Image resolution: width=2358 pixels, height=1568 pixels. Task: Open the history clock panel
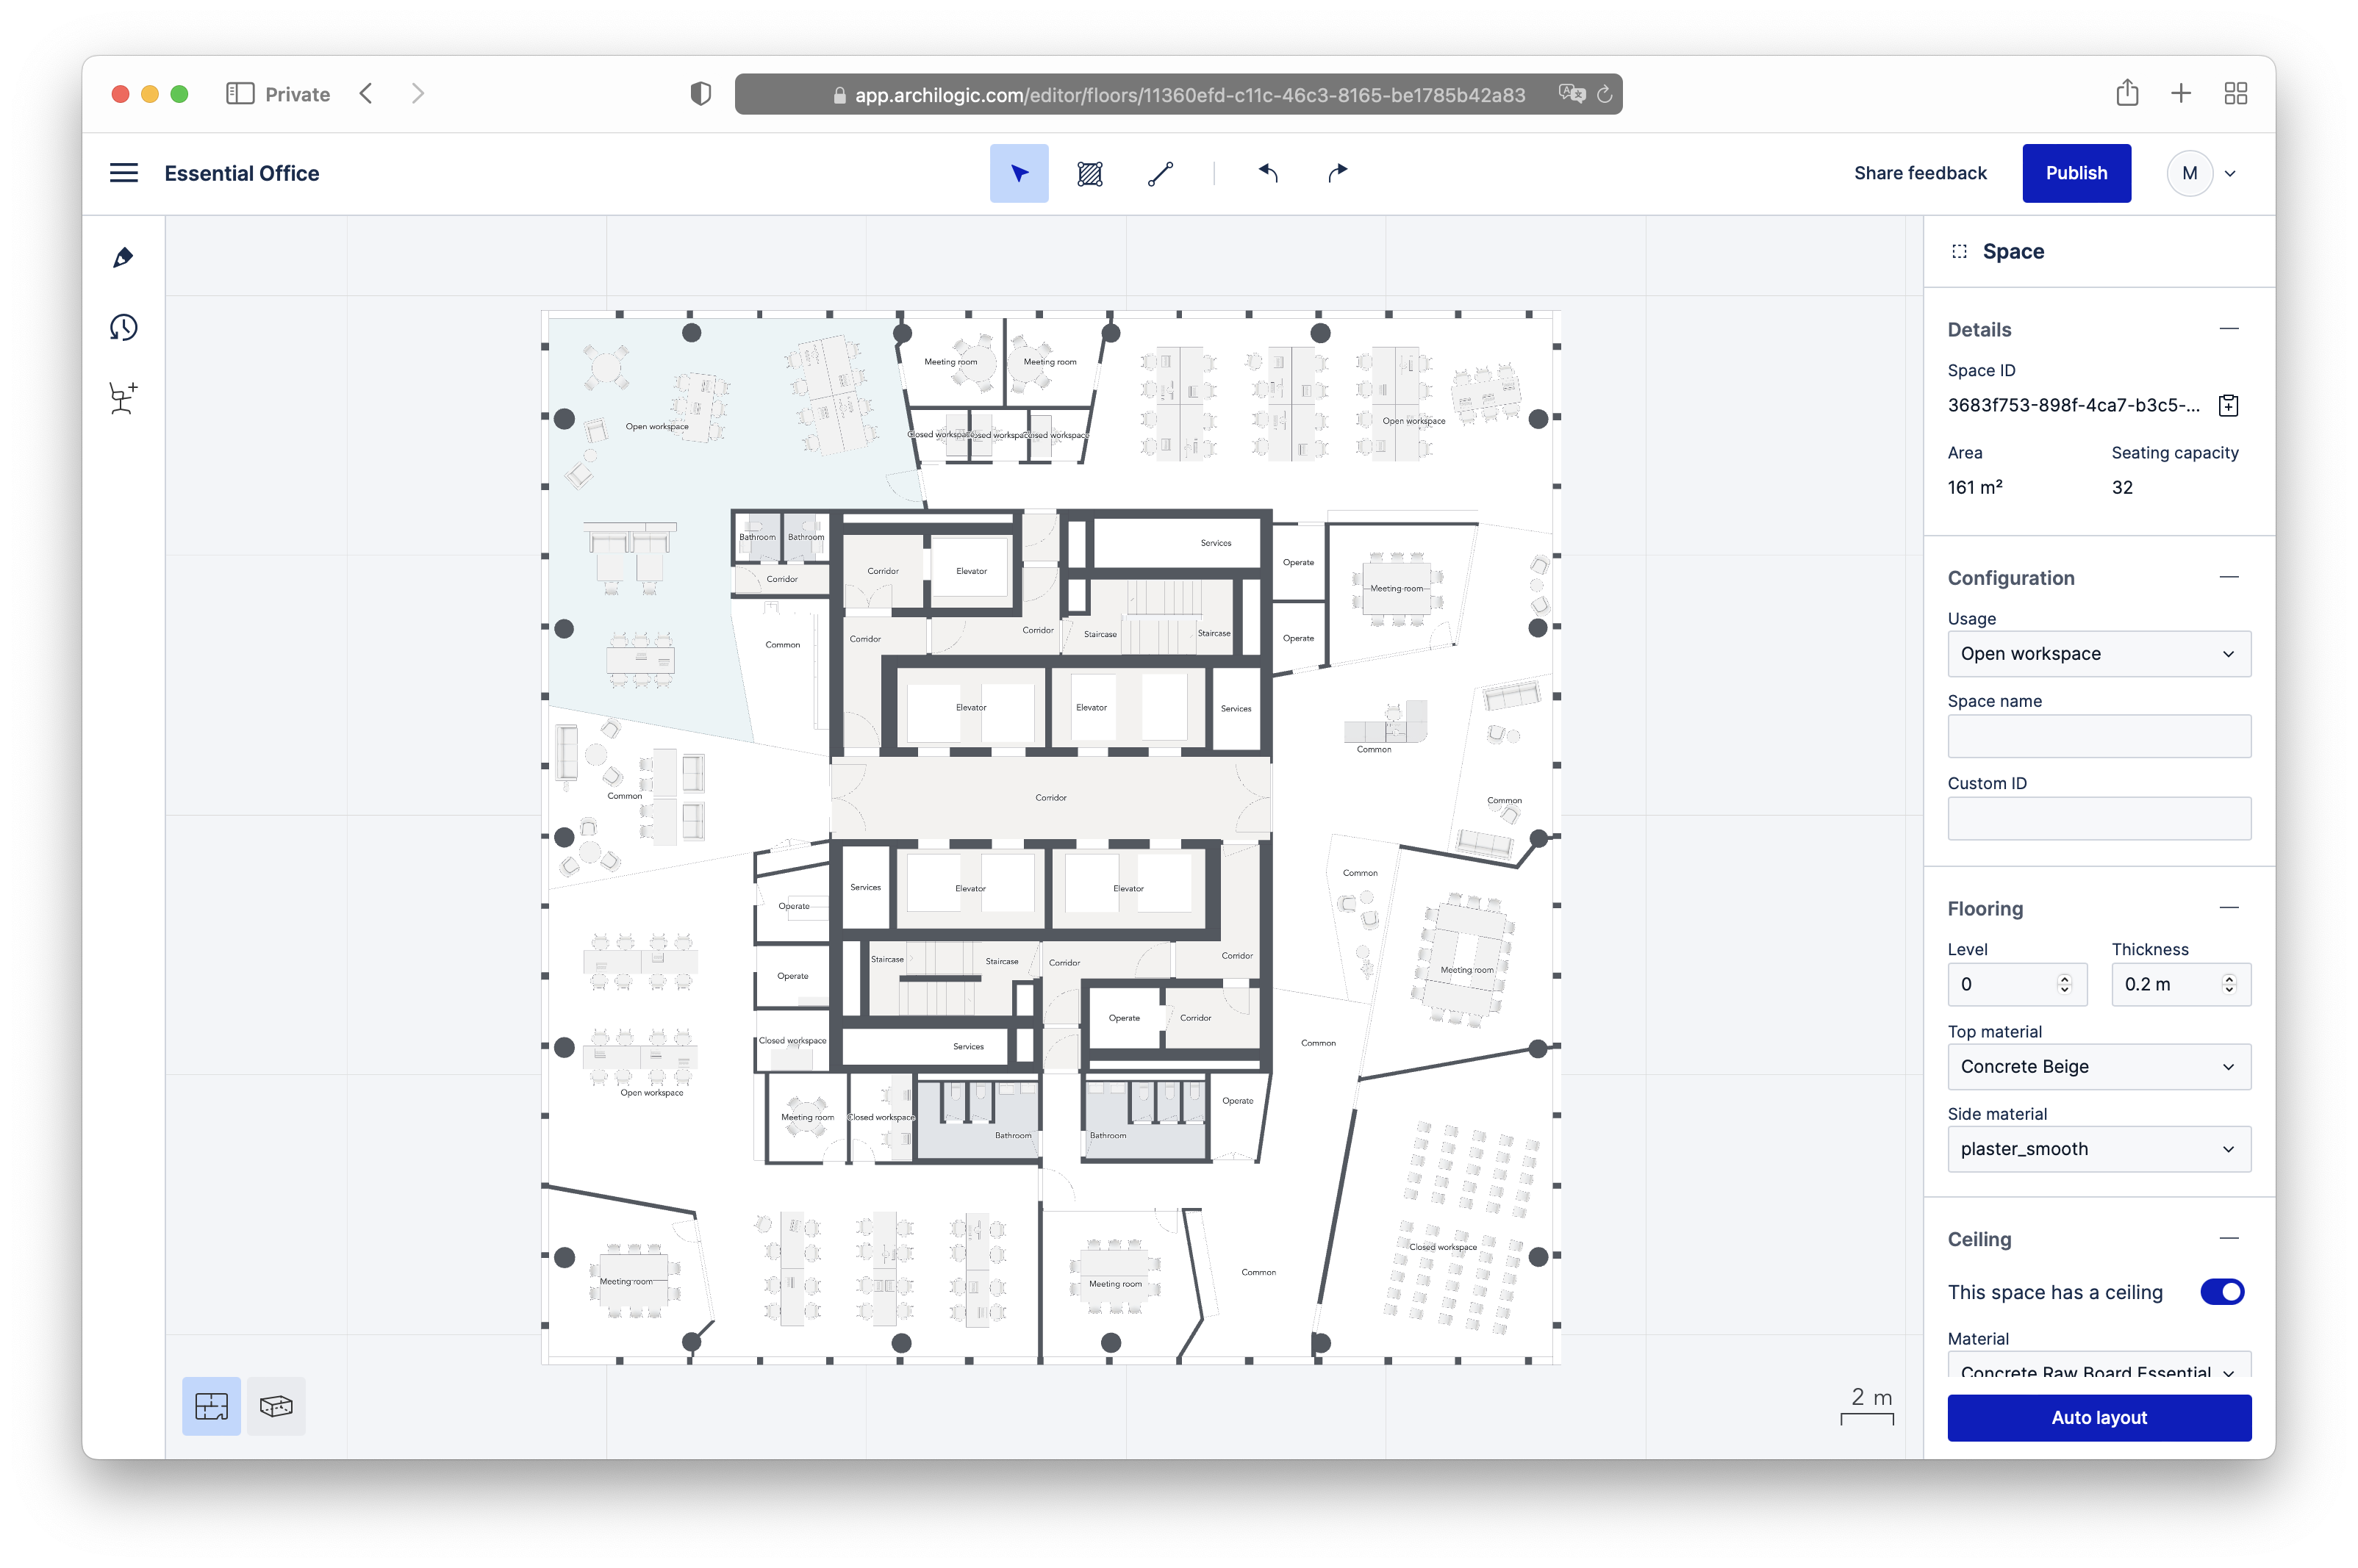123,327
